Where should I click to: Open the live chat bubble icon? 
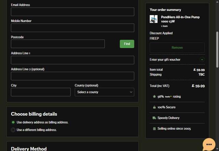(209, 144)
